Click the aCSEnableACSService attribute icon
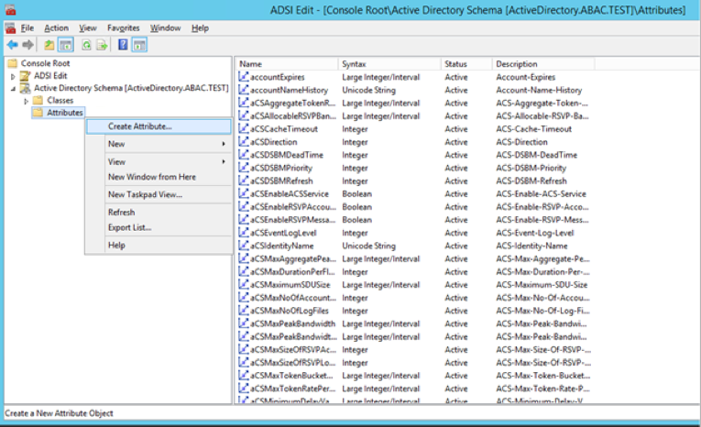Viewport: 701px width, 427px height. (243, 193)
